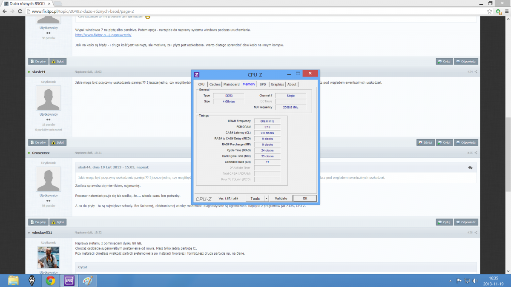The image size is (511, 287).
Task: Show hidden system tray icons
Action: [x=451, y=281]
